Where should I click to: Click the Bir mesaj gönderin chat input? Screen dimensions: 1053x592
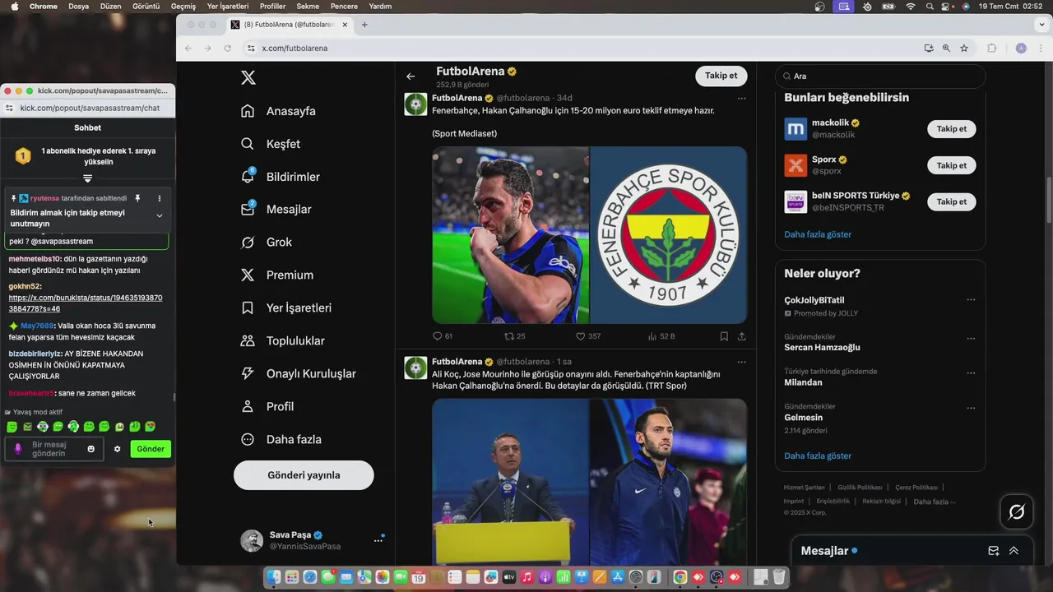(x=54, y=449)
